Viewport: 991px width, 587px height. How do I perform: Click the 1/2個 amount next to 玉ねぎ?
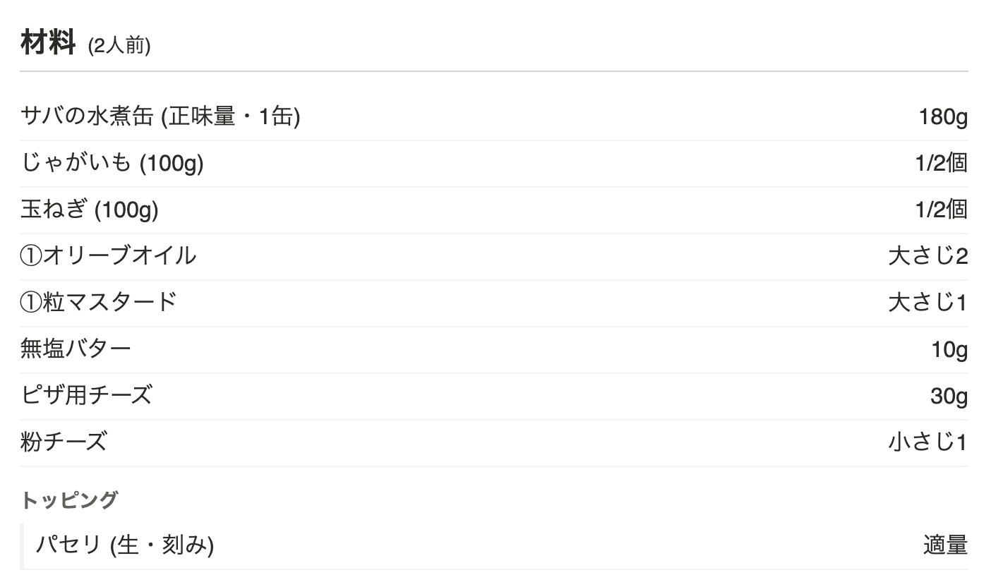942,210
